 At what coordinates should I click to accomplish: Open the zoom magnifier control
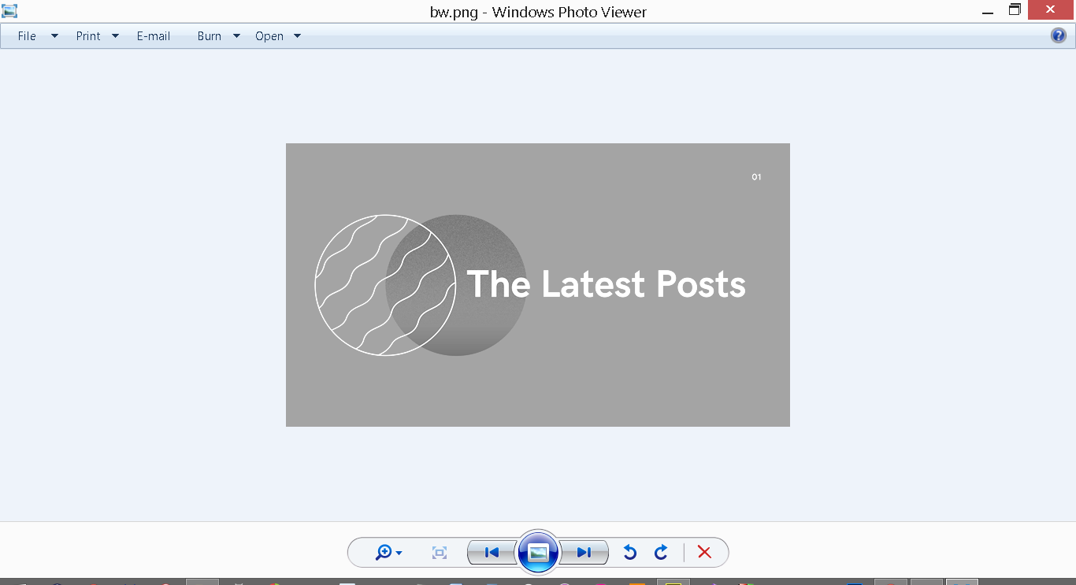(x=388, y=553)
